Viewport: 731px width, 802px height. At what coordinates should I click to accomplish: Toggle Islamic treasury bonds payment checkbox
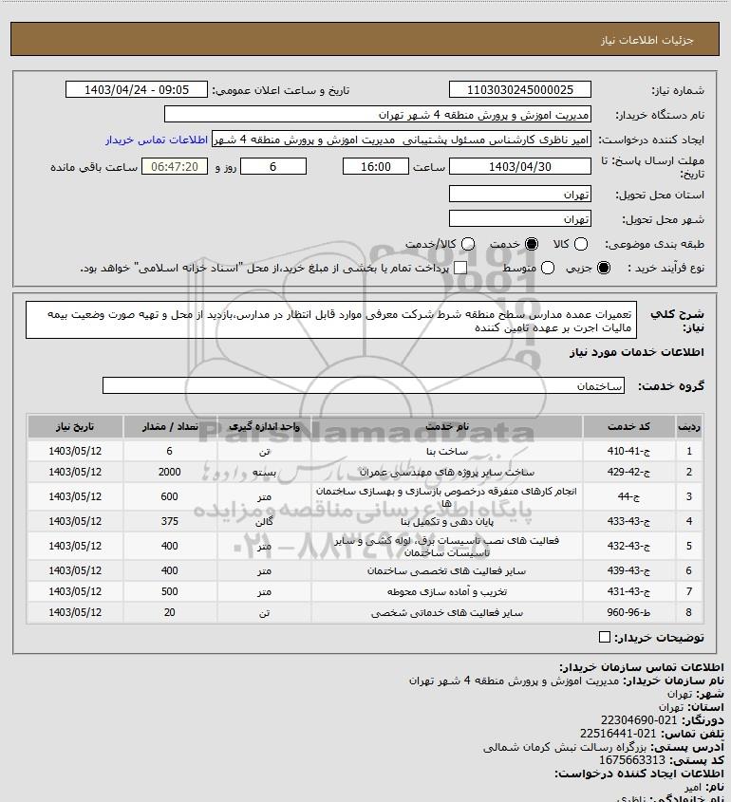point(460,268)
